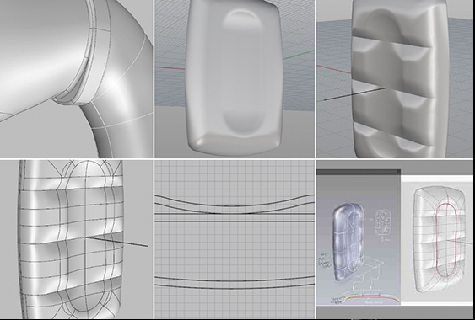Viewport: 475px width, 320px height.
Task: Open the ribbed cushion model with louvers
Action: pyautogui.click(x=396, y=78)
